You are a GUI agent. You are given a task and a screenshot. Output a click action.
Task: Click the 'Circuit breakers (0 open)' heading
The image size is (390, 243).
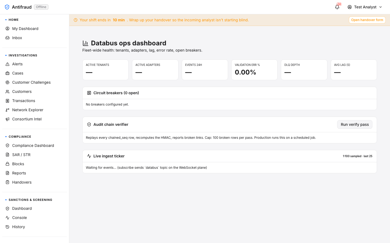click(x=116, y=93)
